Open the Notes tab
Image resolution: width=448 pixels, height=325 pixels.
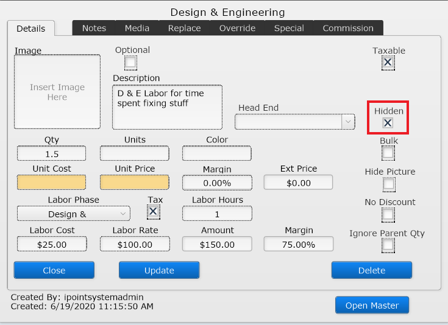point(94,28)
